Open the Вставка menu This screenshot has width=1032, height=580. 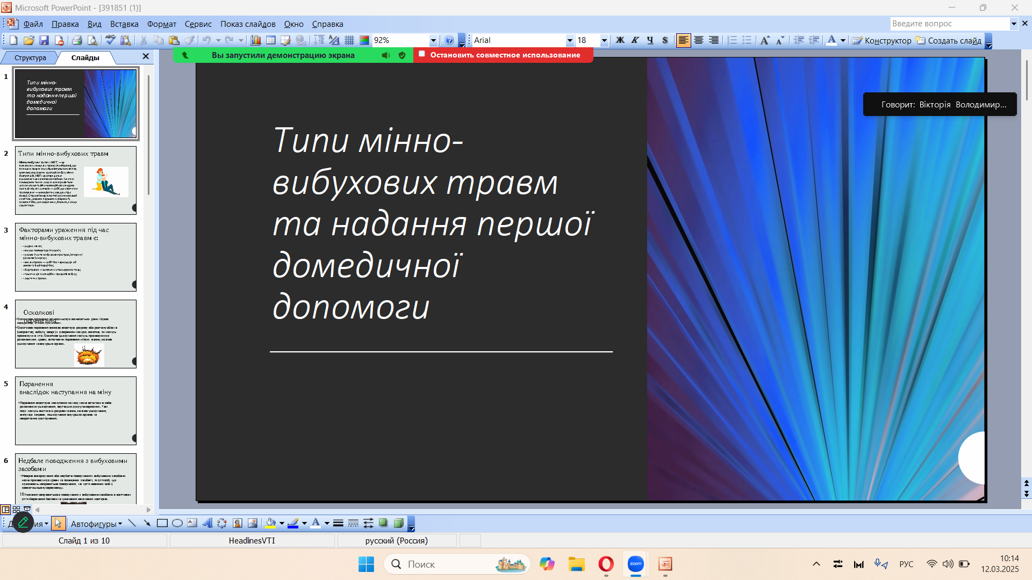pos(124,24)
